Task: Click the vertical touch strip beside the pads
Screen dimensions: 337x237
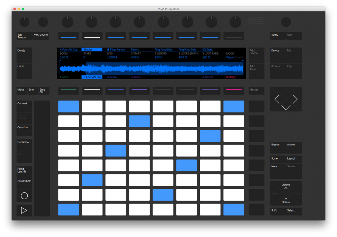Action: [42, 158]
